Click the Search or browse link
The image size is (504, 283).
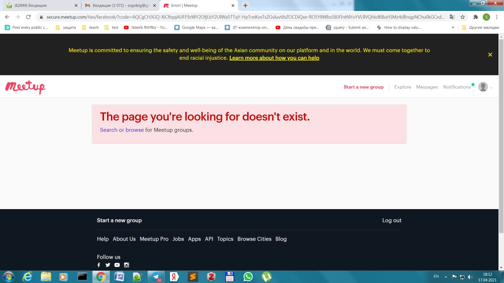tap(122, 130)
